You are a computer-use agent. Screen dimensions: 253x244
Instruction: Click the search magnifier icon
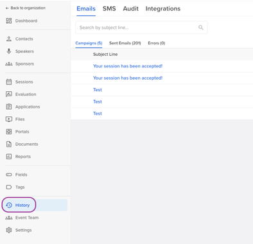201,28
